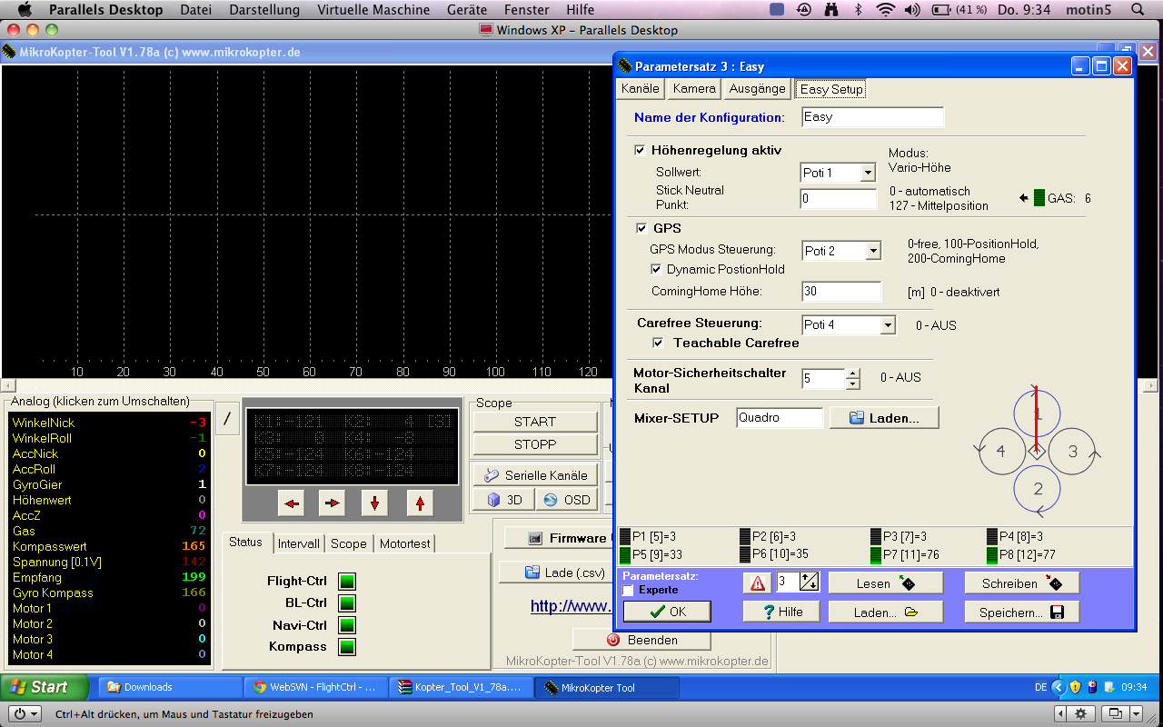Screen dimensions: 1163x727
Task: Click the macOS Spotlight search icon
Action: click(1138, 10)
